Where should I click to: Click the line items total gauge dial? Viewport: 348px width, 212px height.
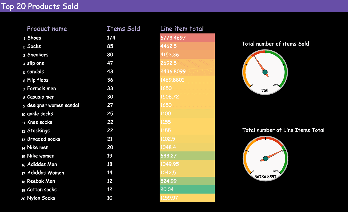[x=265, y=159]
